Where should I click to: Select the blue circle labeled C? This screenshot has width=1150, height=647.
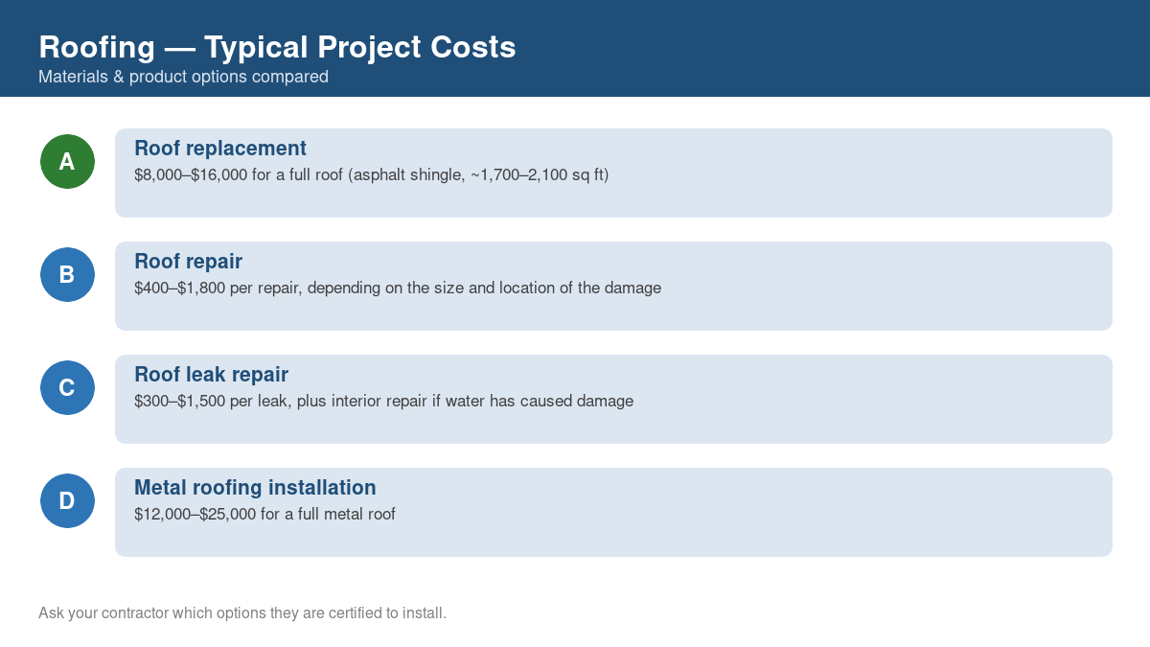point(67,387)
